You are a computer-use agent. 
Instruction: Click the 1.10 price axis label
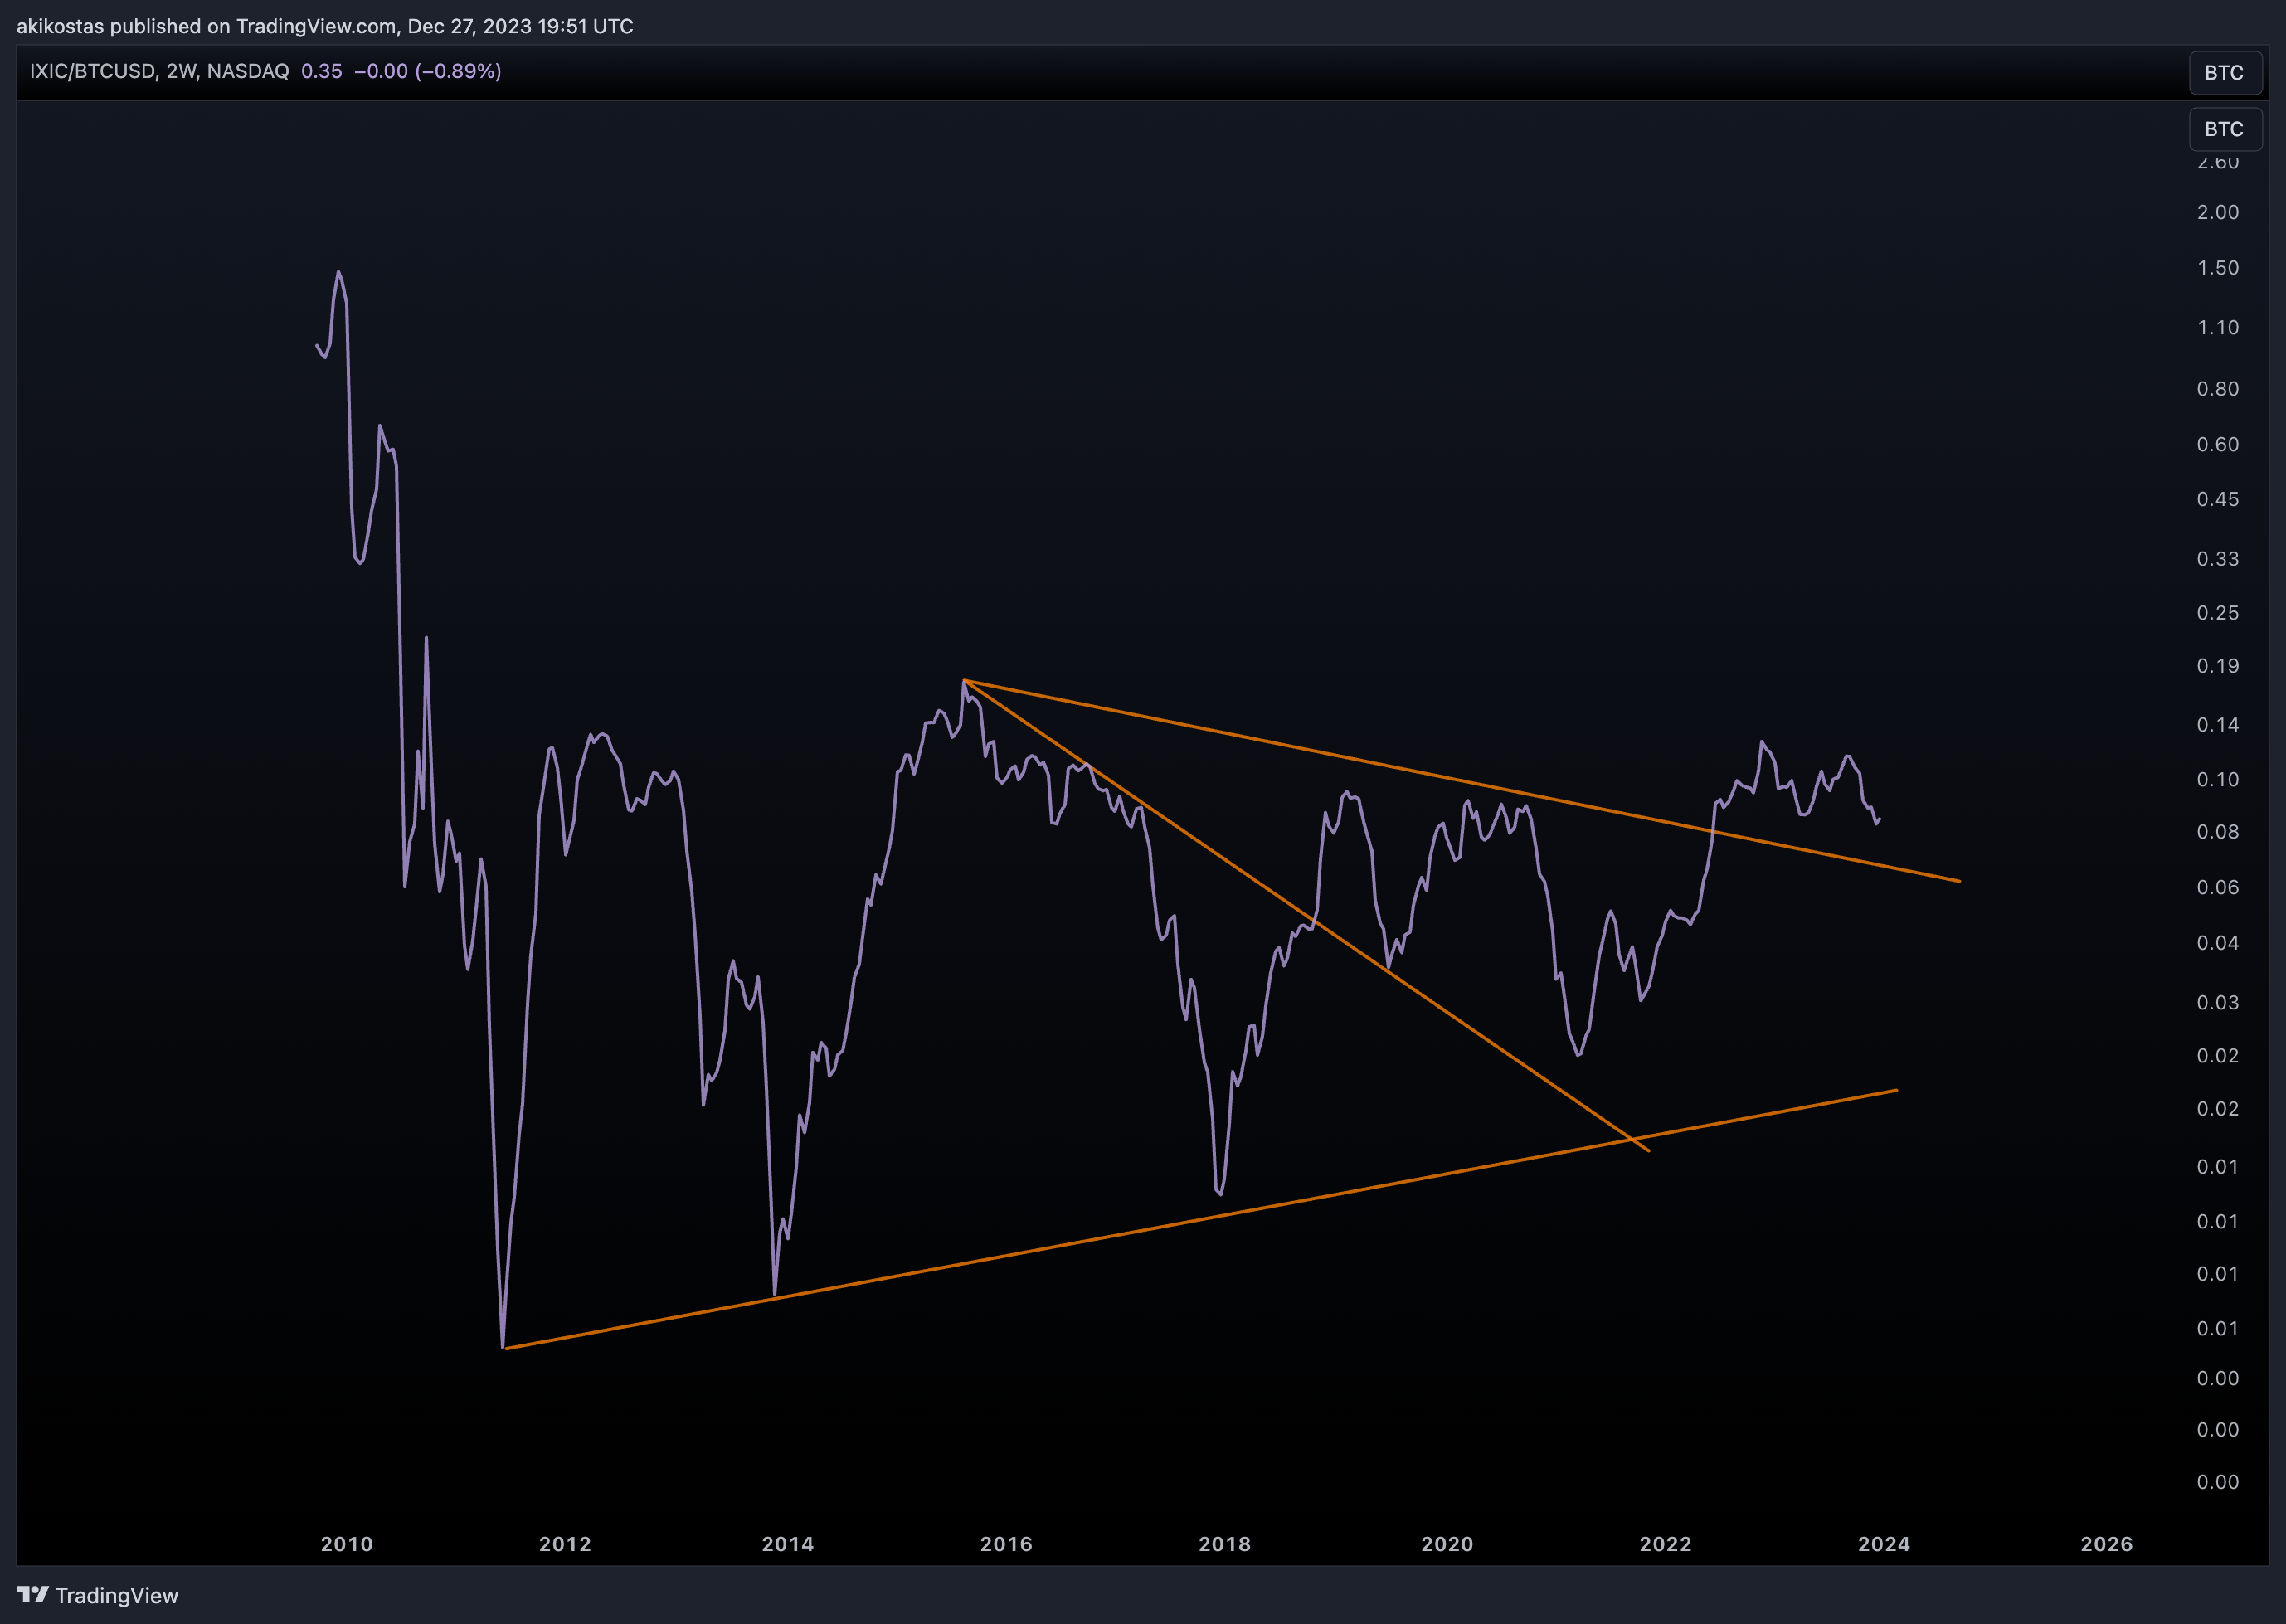pyautogui.click(x=2218, y=328)
